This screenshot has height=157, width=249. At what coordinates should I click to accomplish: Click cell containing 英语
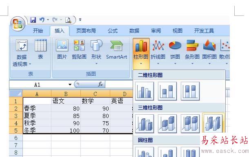point(122,101)
